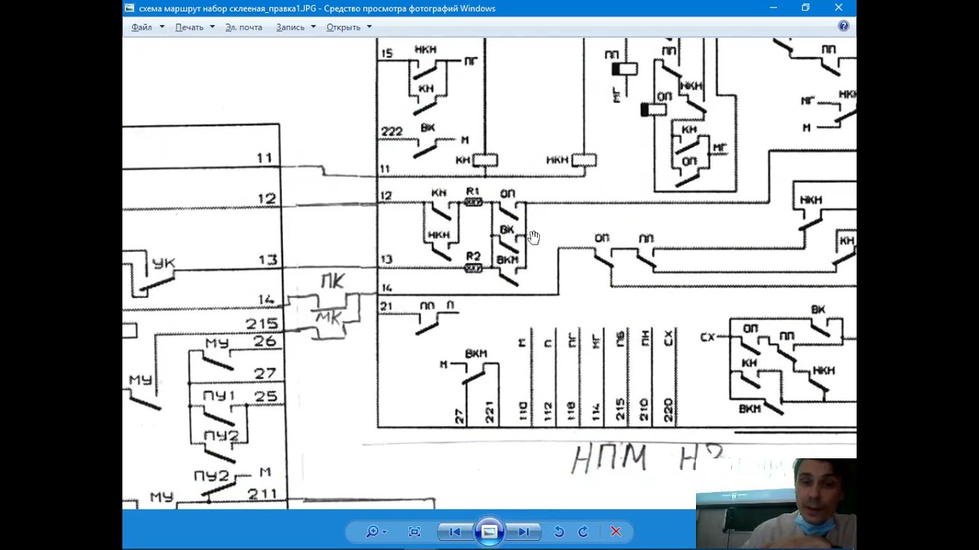Image resolution: width=979 pixels, height=550 pixels.
Task: Click the handwritten МК label
Action: [x=328, y=318]
